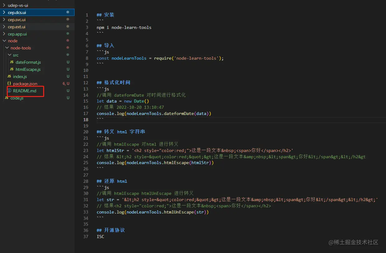Click the red status dot of node-tools
The height and width of the screenshot is (253, 386).
[x=68, y=48]
